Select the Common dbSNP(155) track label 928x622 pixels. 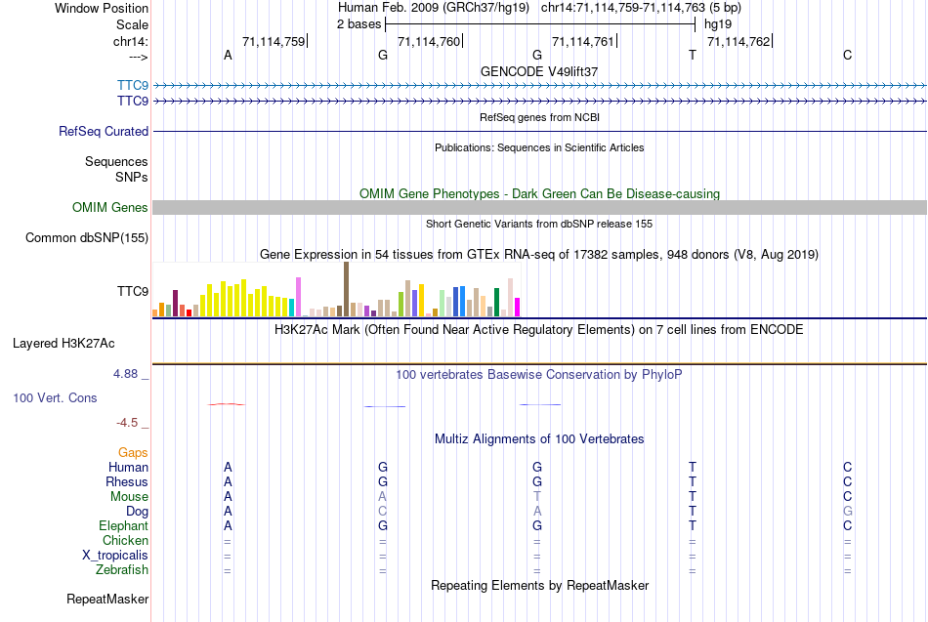87,238
